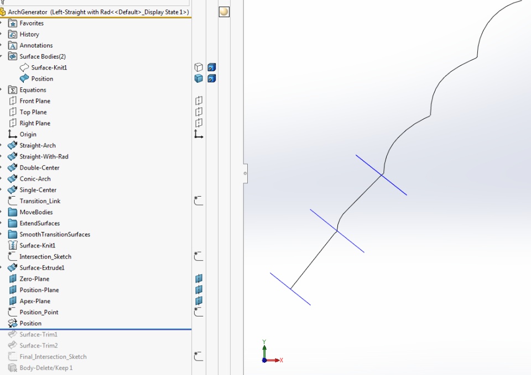
Task: Click the Straight-Arch surface feature icon
Action: pyautogui.click(x=13, y=145)
